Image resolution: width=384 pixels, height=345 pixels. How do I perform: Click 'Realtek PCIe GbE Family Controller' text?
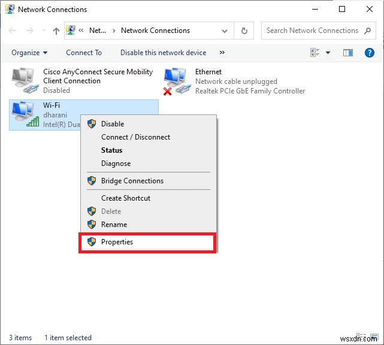coord(250,91)
